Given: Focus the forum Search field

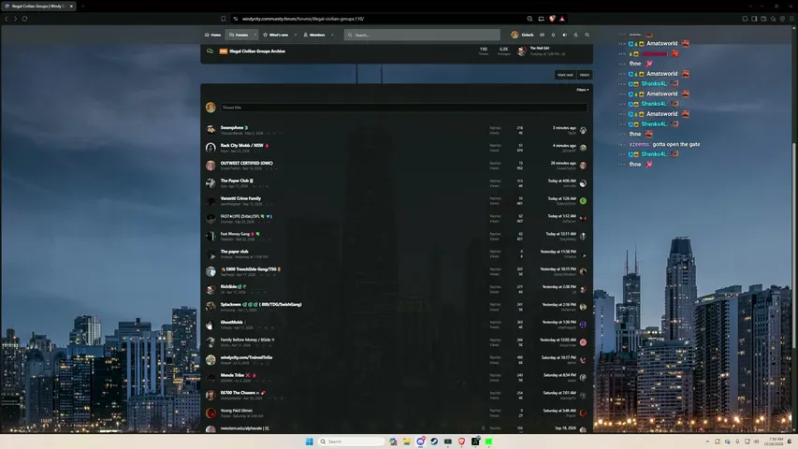Looking at the screenshot, I should (422, 35).
